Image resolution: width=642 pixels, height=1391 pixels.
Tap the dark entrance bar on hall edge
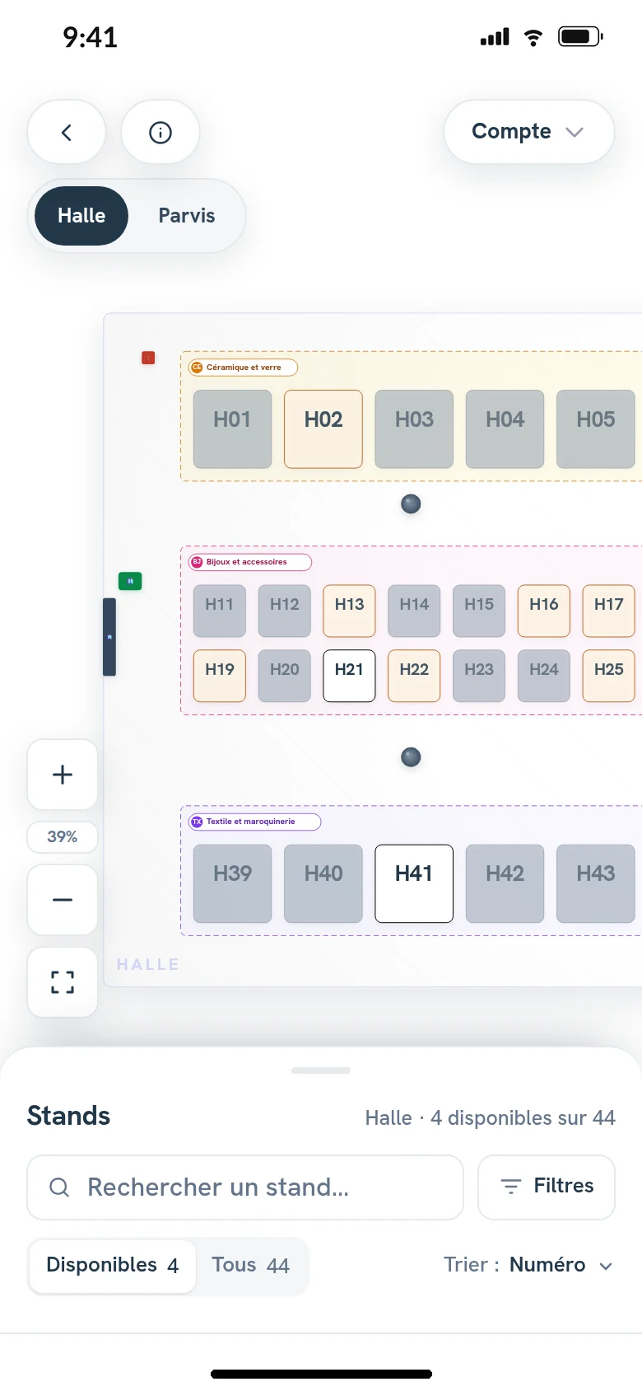click(109, 637)
